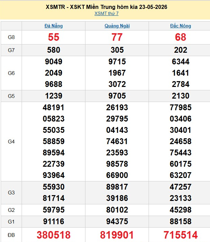The width and height of the screenshot is (210, 242).
Task: Select the ĐB jackpot number 380518
Action: pyautogui.click(x=54, y=235)
